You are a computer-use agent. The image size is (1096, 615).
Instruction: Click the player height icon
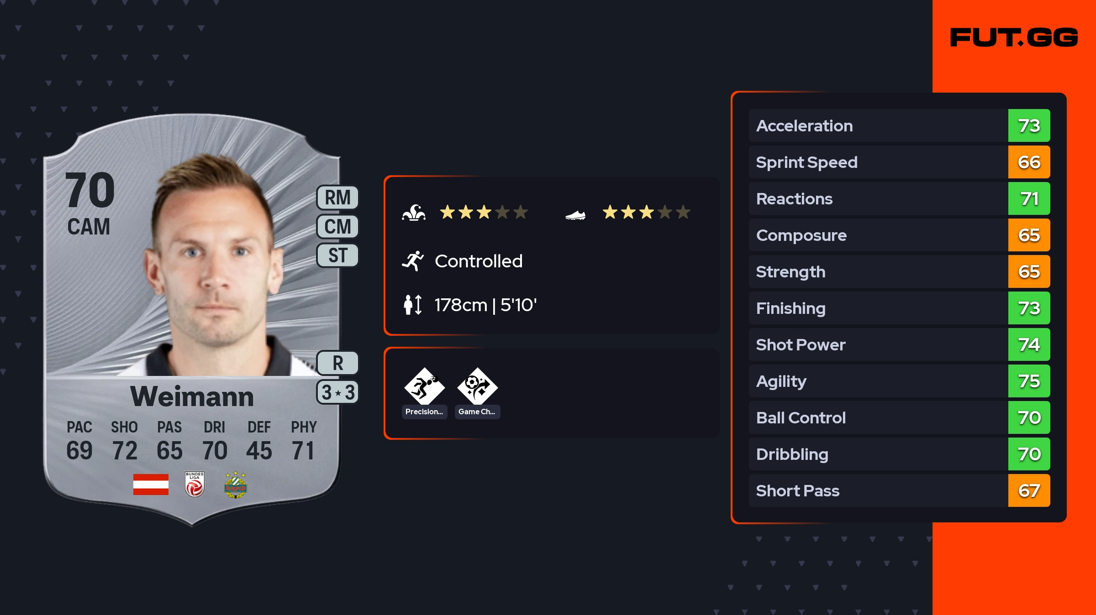point(413,305)
